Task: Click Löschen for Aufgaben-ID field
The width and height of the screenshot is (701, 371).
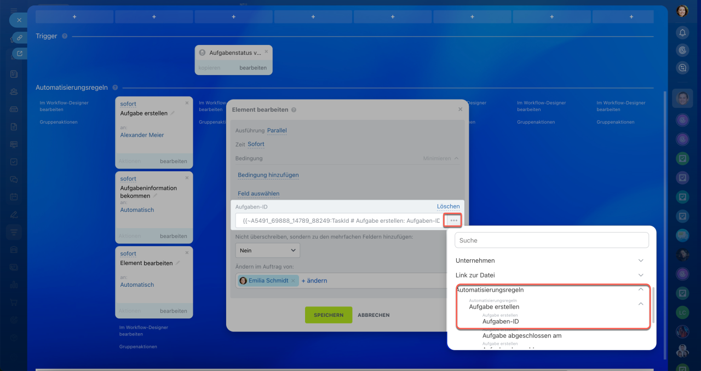Action: pyautogui.click(x=448, y=206)
